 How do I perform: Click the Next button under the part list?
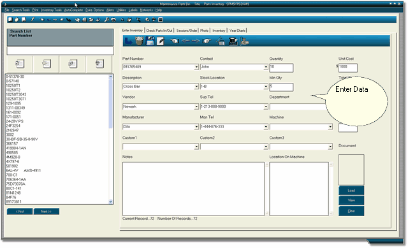point(47,212)
